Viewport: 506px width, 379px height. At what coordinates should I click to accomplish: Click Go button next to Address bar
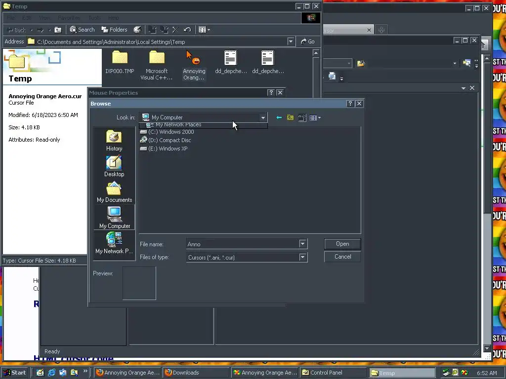tap(307, 41)
